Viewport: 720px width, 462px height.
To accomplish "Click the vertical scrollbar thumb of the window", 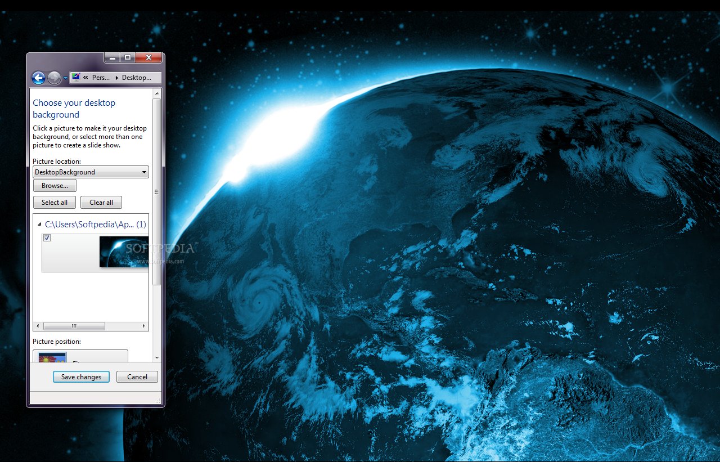I will tap(156, 191).
